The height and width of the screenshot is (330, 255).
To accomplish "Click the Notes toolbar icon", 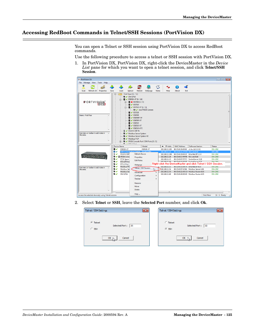I will (158, 88).
